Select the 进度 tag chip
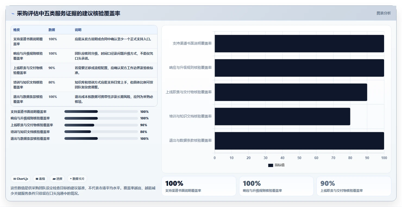 pyautogui.click(x=57, y=179)
